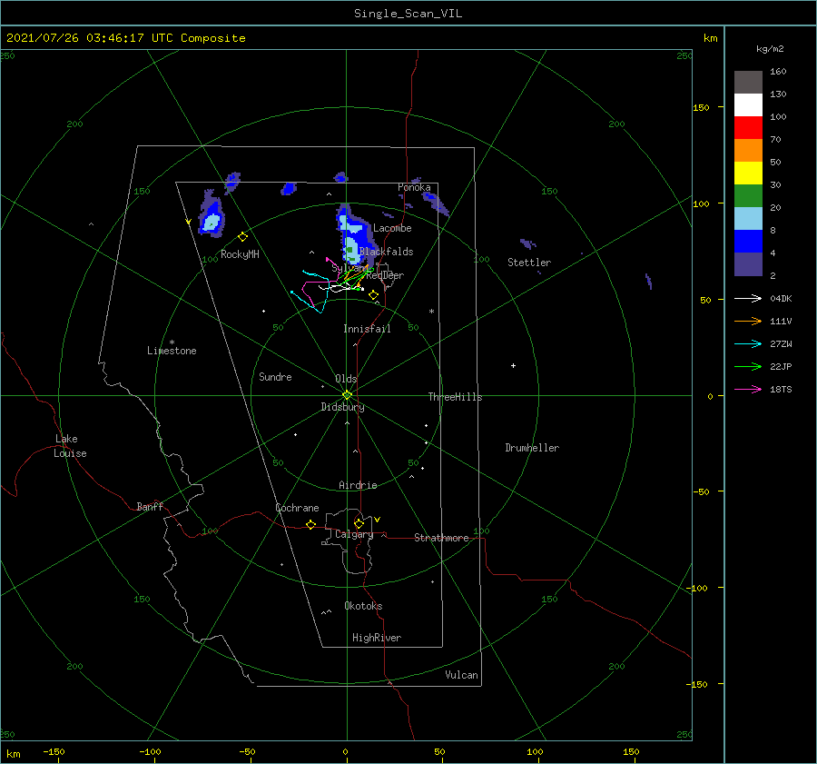The height and width of the screenshot is (764, 817).
Task: Click the Strathmore town label
Action: (441, 538)
